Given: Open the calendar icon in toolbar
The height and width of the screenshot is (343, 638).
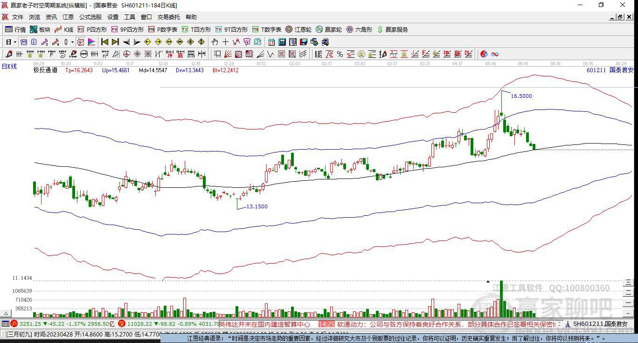Looking at the screenshot, I should tap(271, 42).
